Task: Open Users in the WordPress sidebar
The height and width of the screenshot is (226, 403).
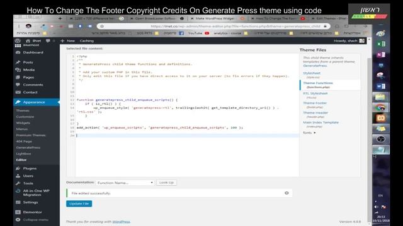Action: click(28, 176)
